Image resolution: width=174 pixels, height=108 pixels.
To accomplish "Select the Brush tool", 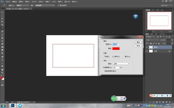I will click(x=2, y=35).
